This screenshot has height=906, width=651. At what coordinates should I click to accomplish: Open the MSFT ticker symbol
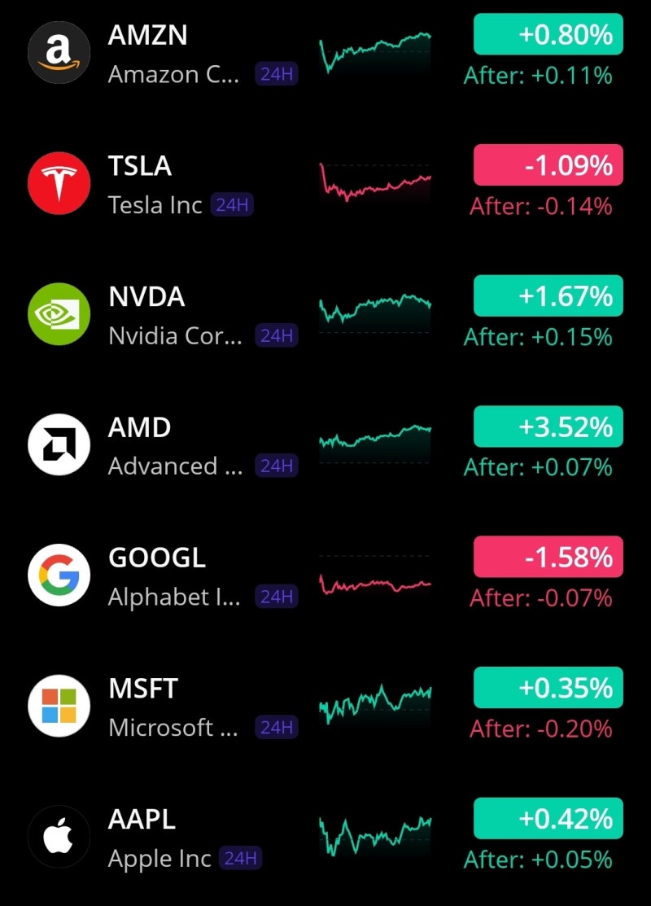point(142,689)
